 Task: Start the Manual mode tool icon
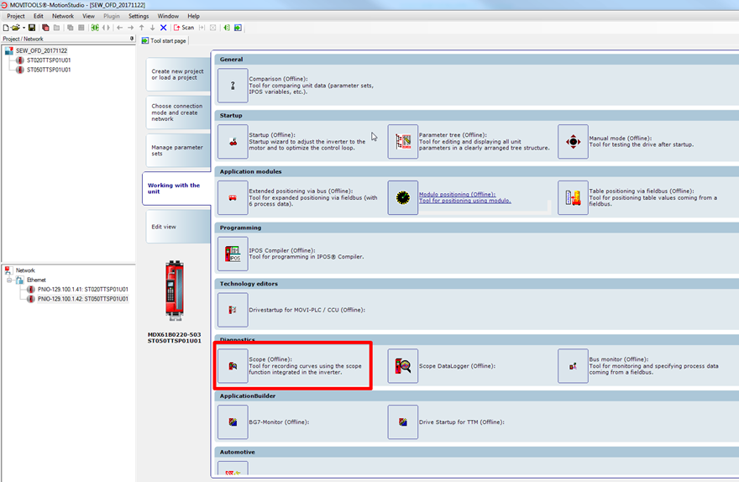click(573, 142)
